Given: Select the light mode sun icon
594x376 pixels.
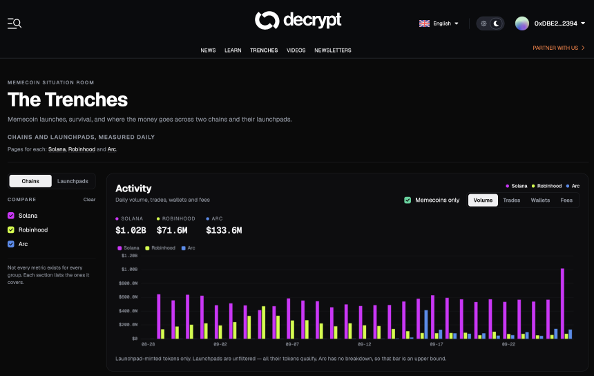Looking at the screenshot, I should 483,23.
